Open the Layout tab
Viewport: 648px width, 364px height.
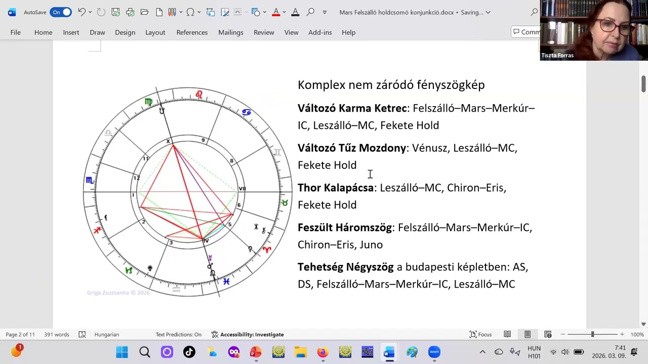pyautogui.click(x=155, y=32)
